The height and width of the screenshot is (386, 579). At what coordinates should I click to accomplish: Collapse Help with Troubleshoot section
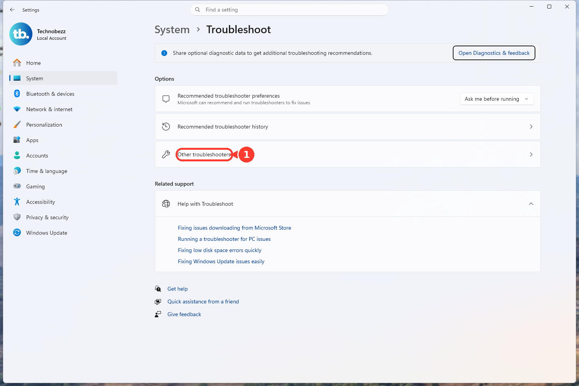531,204
